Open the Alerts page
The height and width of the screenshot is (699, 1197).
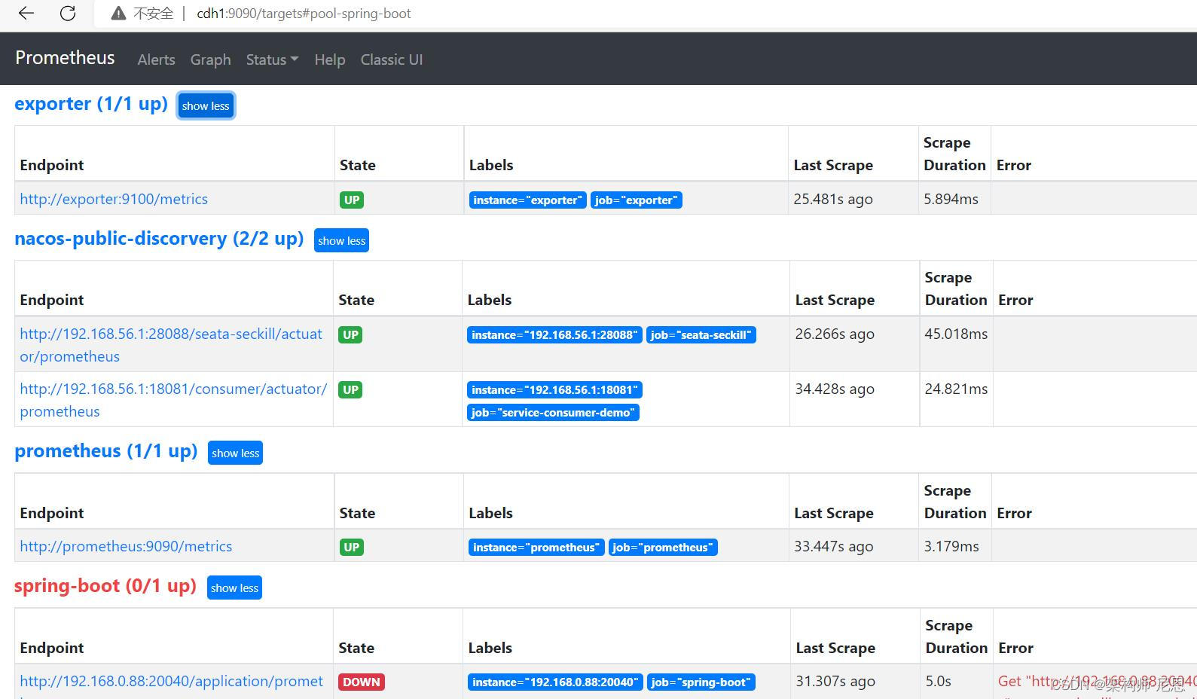coord(156,60)
